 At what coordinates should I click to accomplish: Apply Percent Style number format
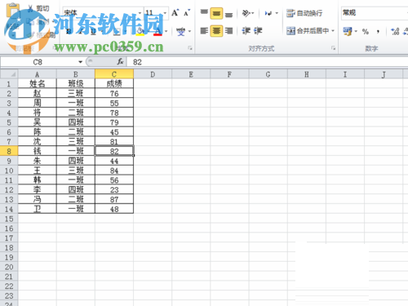366,32
